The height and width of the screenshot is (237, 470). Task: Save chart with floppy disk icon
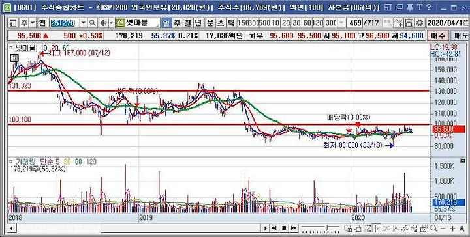409,23
